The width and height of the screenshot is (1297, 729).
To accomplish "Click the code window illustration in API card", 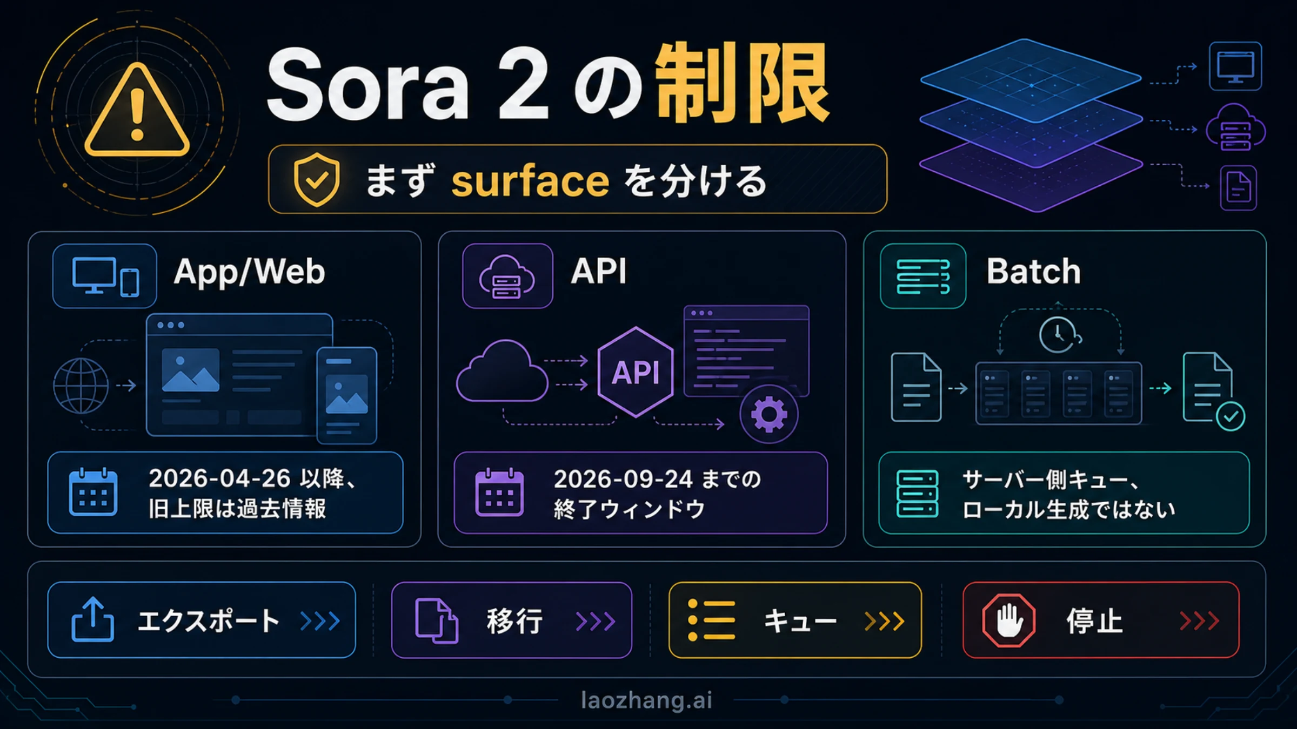I will click(x=746, y=350).
